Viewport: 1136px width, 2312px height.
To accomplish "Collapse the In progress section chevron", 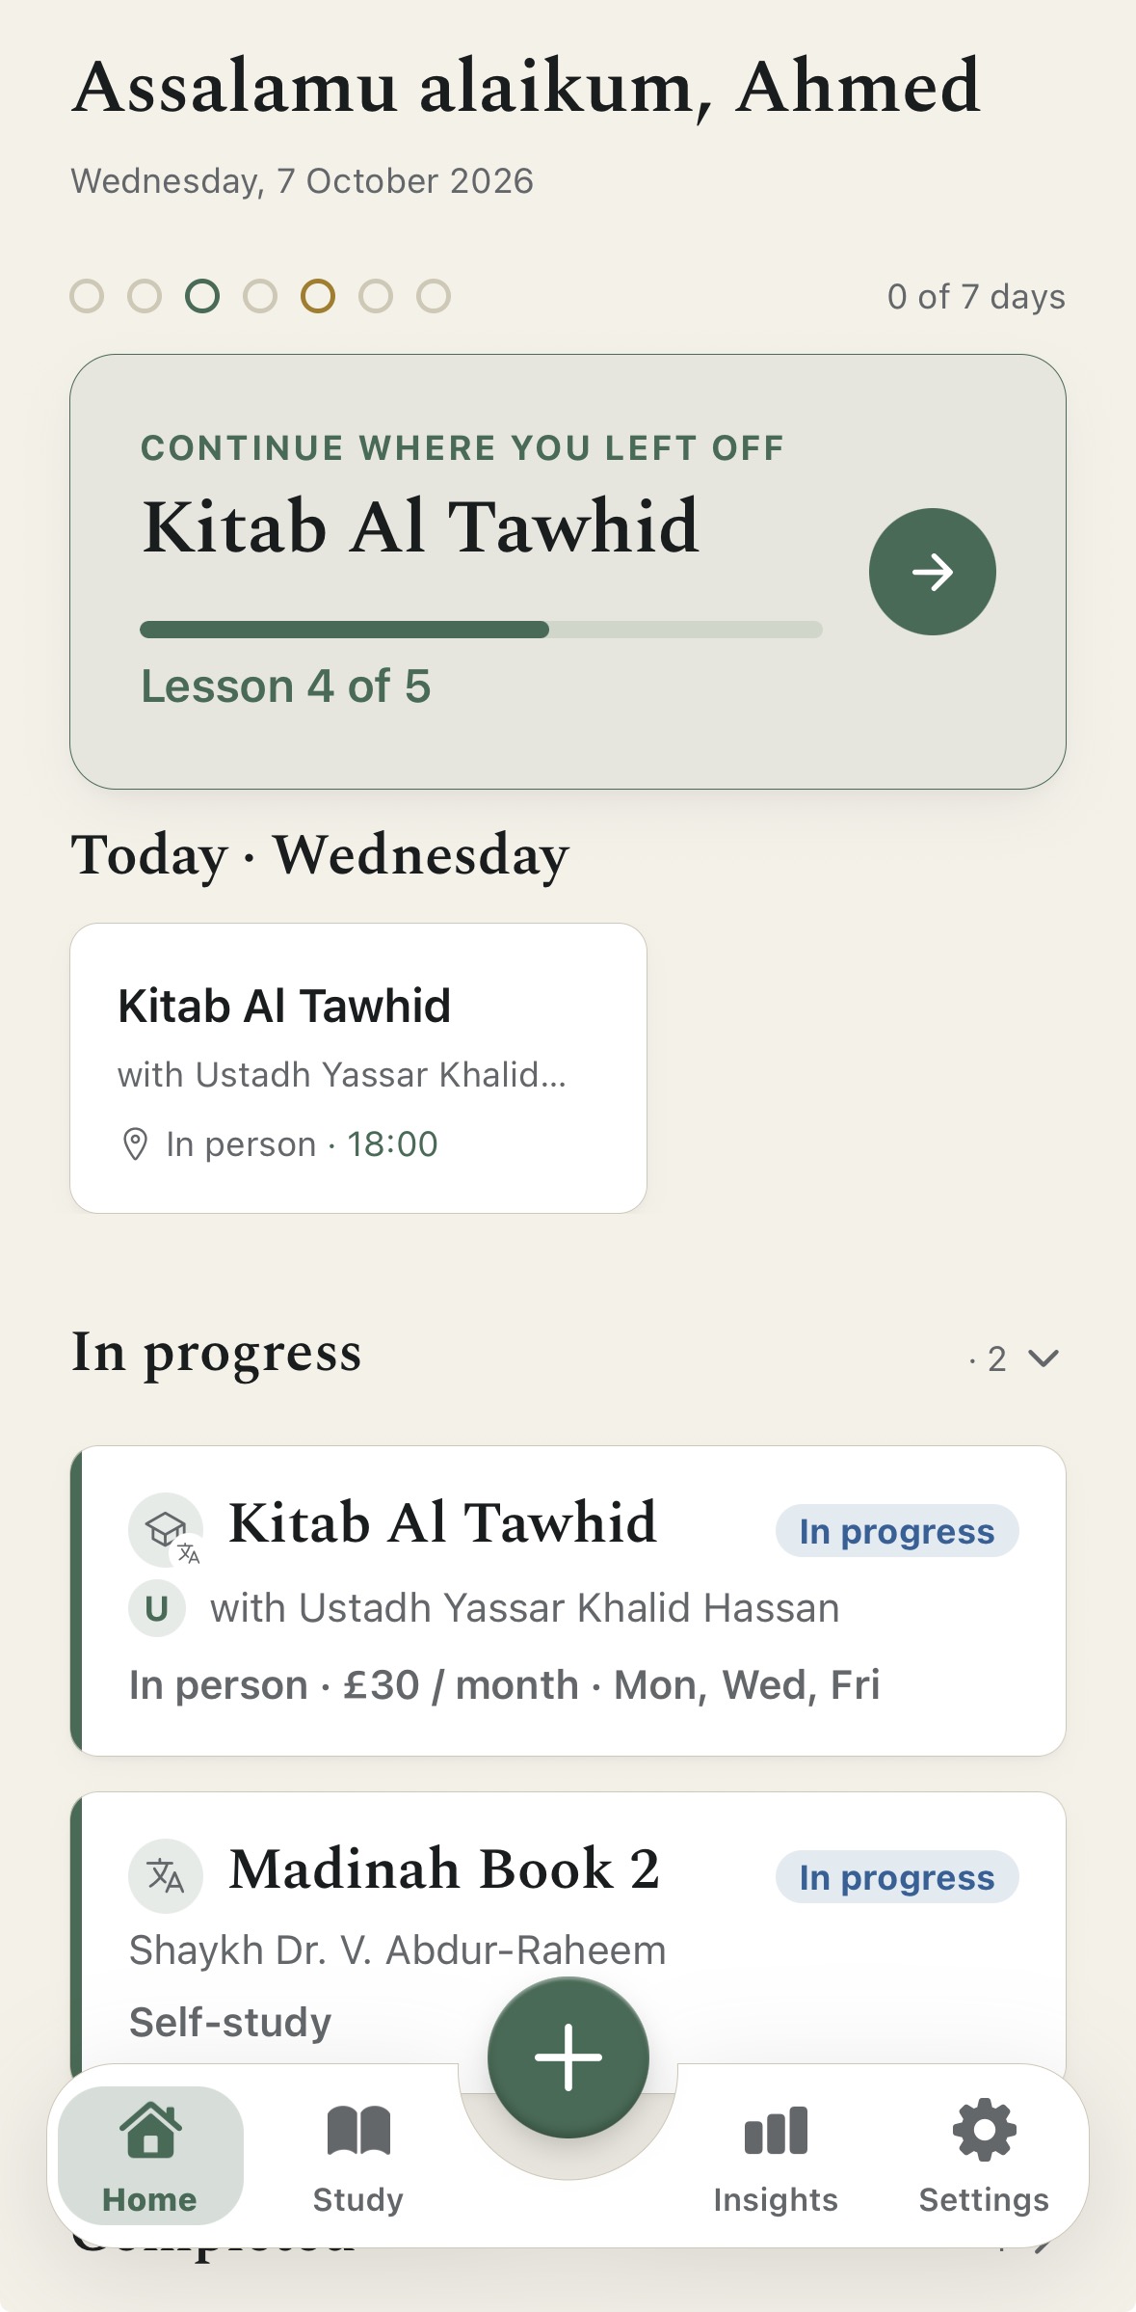I will (1044, 1358).
